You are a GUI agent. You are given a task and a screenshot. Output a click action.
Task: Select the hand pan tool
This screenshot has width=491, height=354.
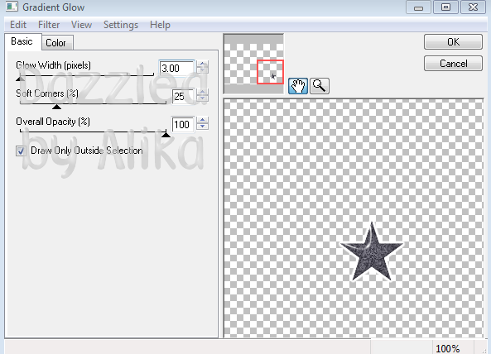pyautogui.click(x=297, y=86)
